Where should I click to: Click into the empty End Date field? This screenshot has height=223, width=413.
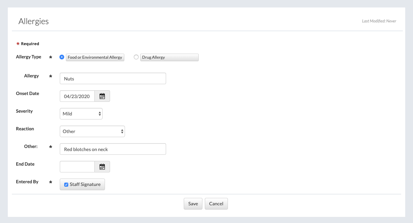point(77,167)
